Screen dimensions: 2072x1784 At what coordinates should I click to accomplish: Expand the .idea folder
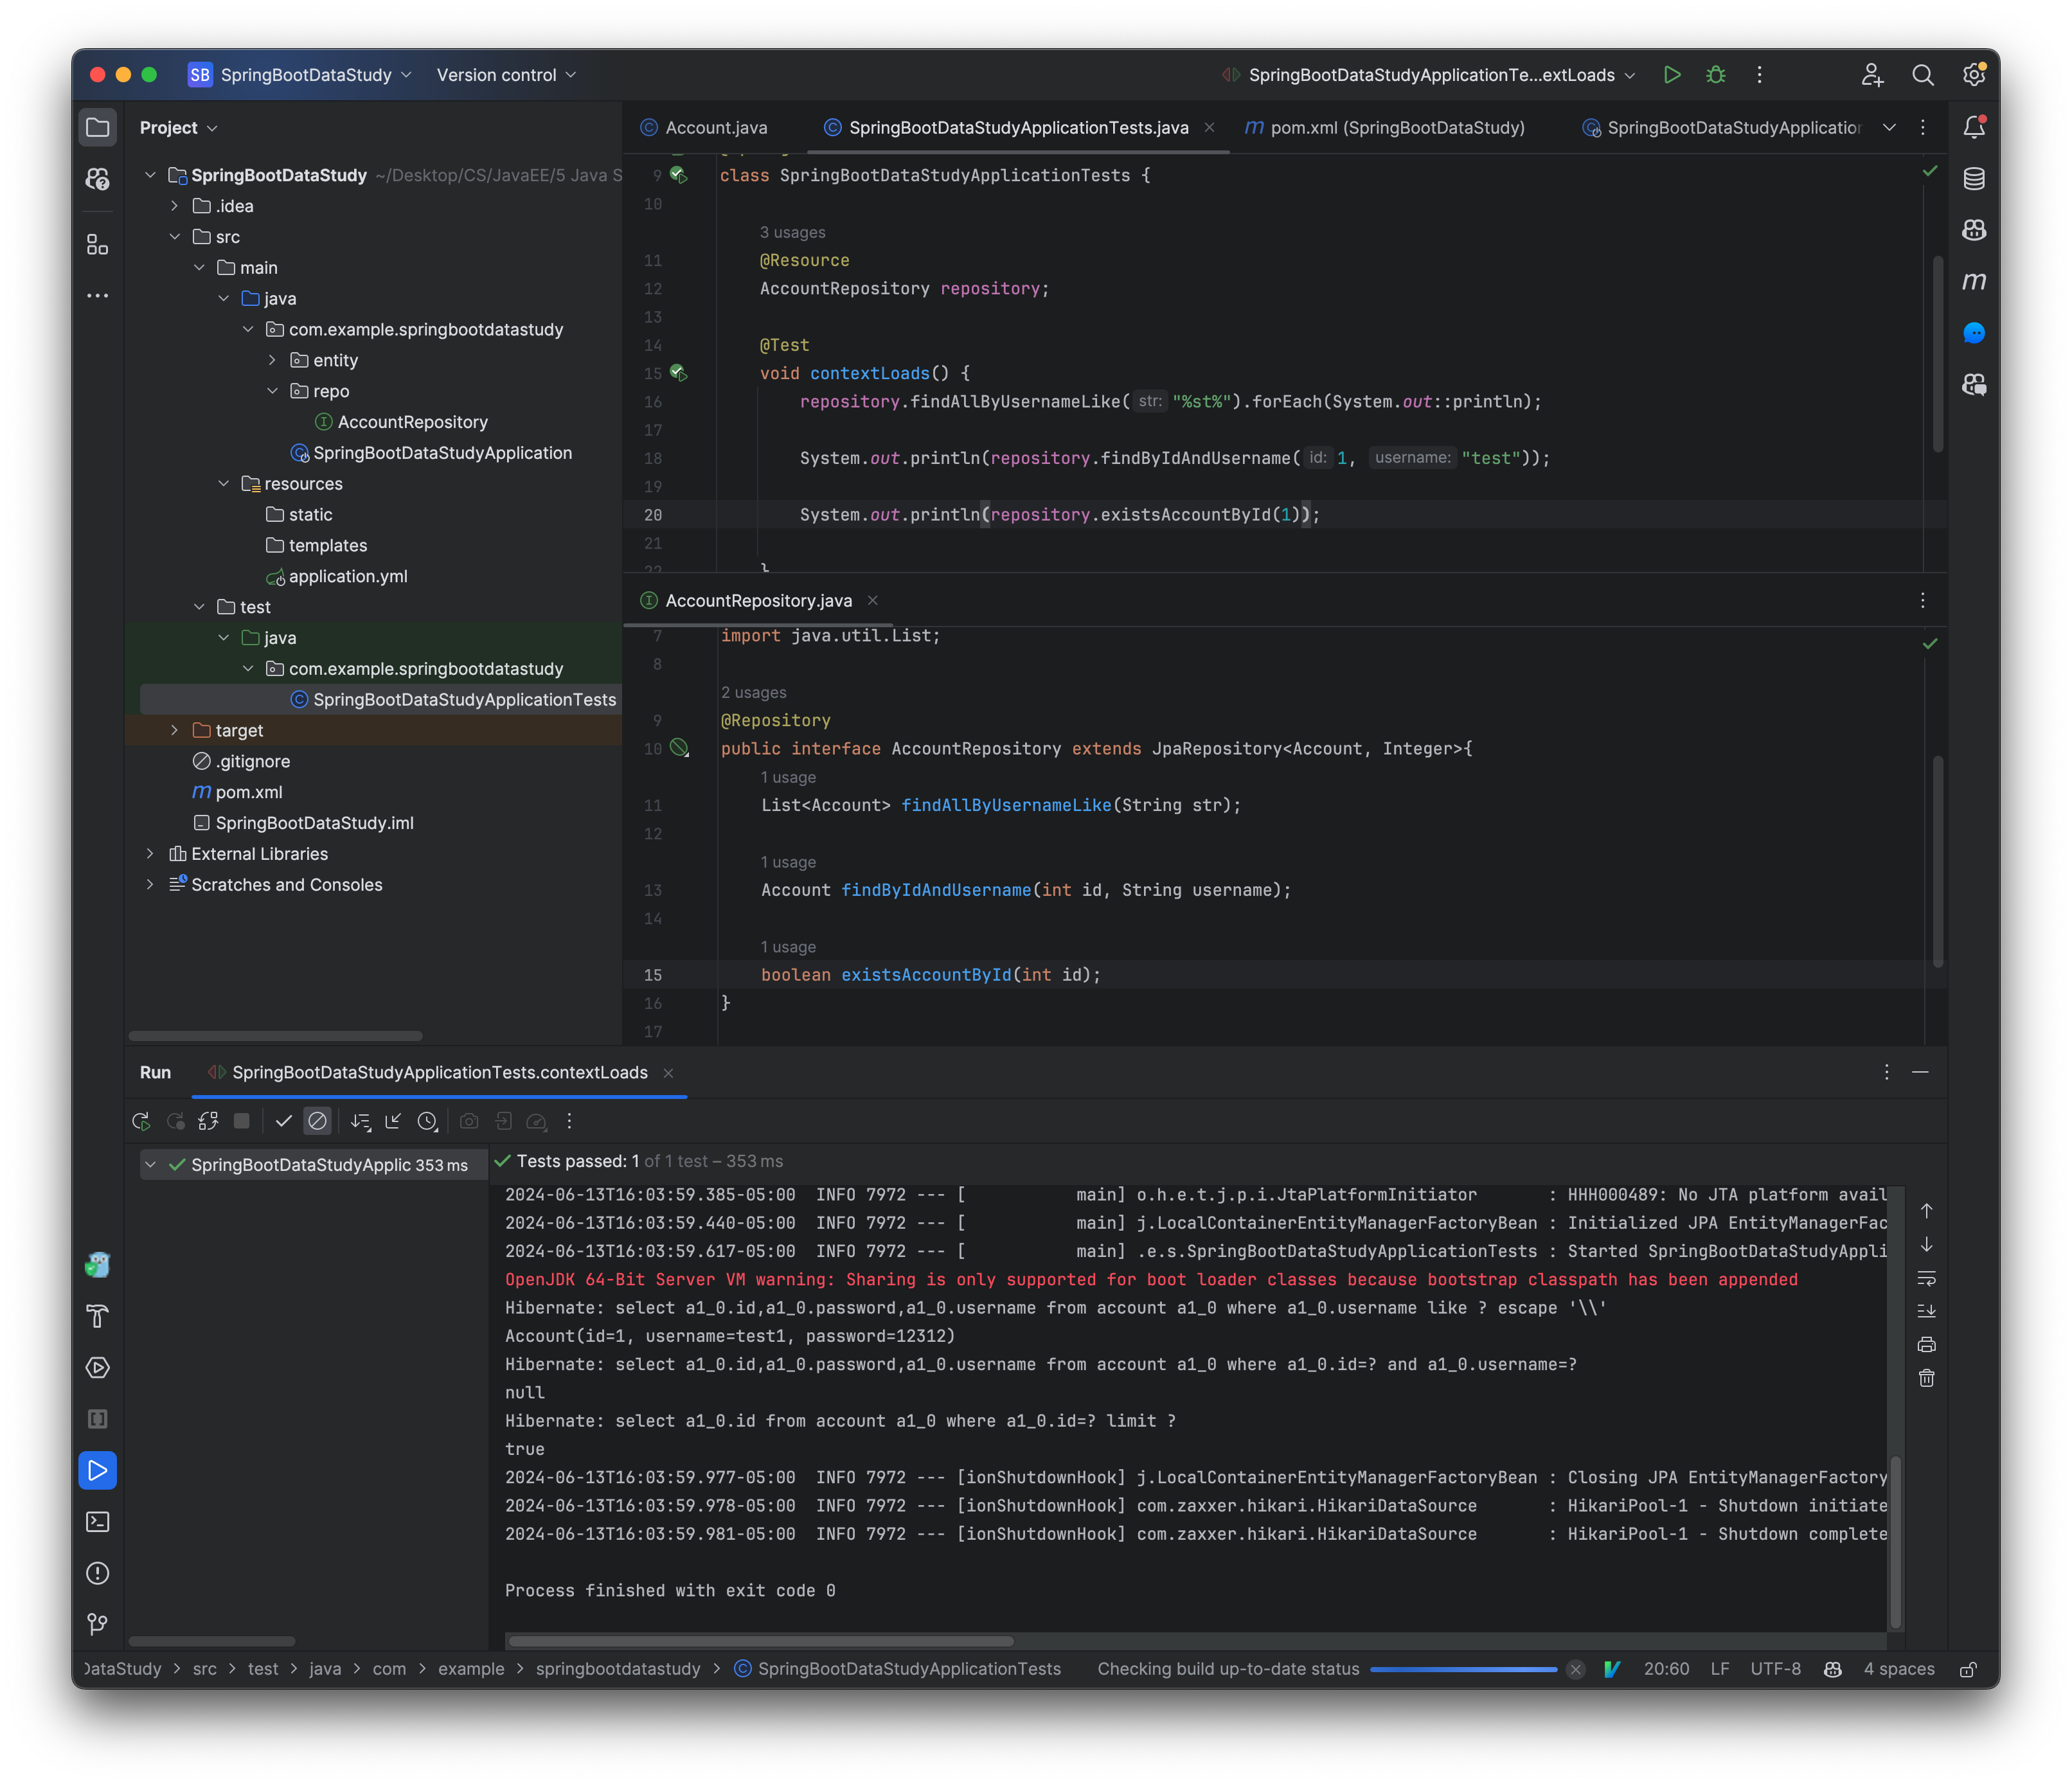(x=175, y=206)
